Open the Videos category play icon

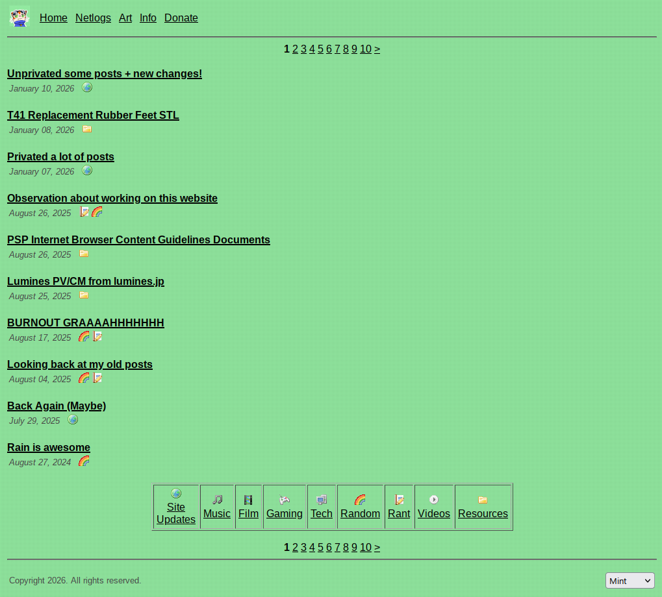coord(433,500)
